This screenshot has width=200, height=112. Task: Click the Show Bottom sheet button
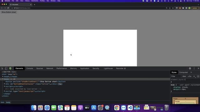pyautogui.click(x=9, y=12)
